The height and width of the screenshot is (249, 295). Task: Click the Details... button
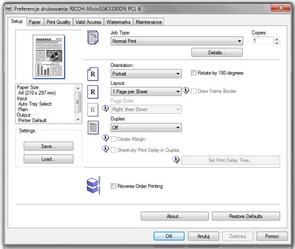[x=217, y=52]
